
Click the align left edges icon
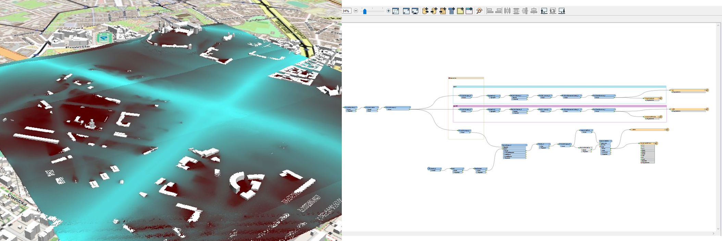click(x=490, y=11)
